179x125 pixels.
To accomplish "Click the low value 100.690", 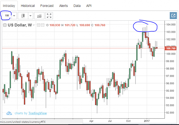I will (85, 25).
